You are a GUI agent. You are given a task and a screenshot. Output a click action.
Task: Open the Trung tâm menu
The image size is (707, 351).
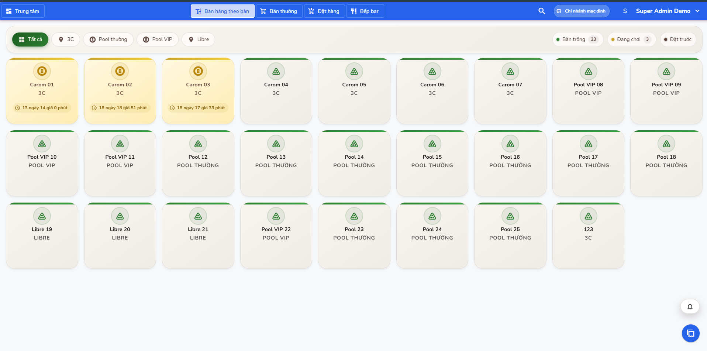point(23,11)
